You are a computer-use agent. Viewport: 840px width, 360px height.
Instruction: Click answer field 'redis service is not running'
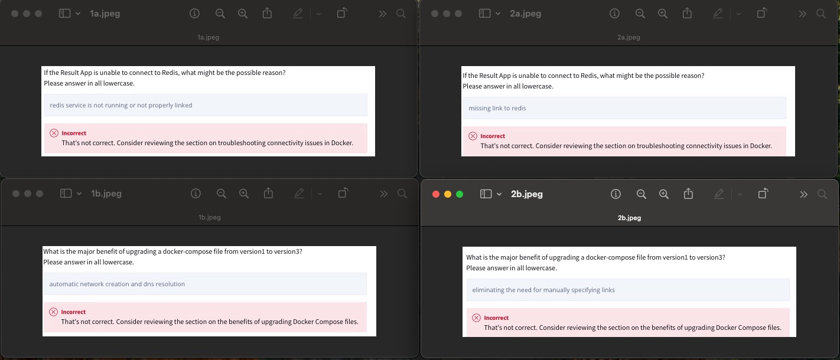(206, 105)
